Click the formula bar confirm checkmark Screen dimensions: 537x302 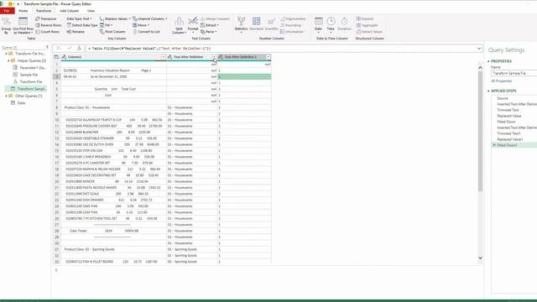(x=69, y=49)
